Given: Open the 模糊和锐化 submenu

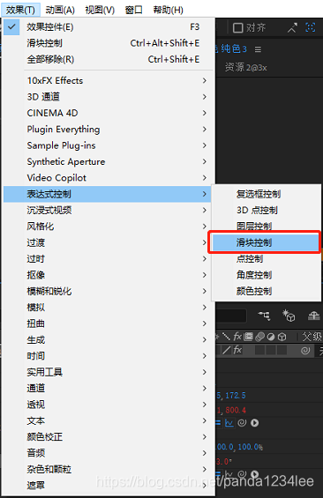Looking at the screenshot, I should [x=108, y=291].
